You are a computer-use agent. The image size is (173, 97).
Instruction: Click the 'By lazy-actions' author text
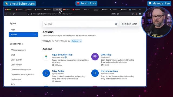coord(58,74)
